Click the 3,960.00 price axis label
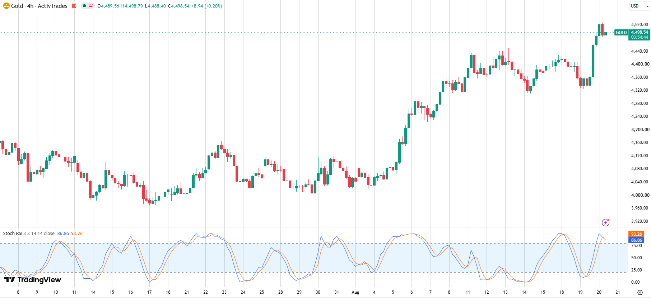This screenshot has width=651, height=298. coord(640,208)
